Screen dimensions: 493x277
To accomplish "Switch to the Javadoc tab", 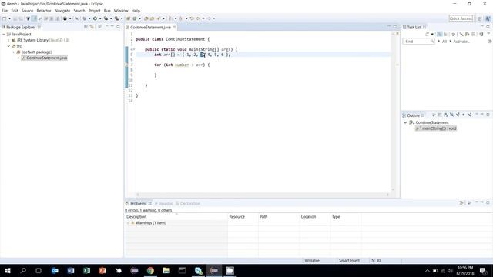I will (164, 203).
